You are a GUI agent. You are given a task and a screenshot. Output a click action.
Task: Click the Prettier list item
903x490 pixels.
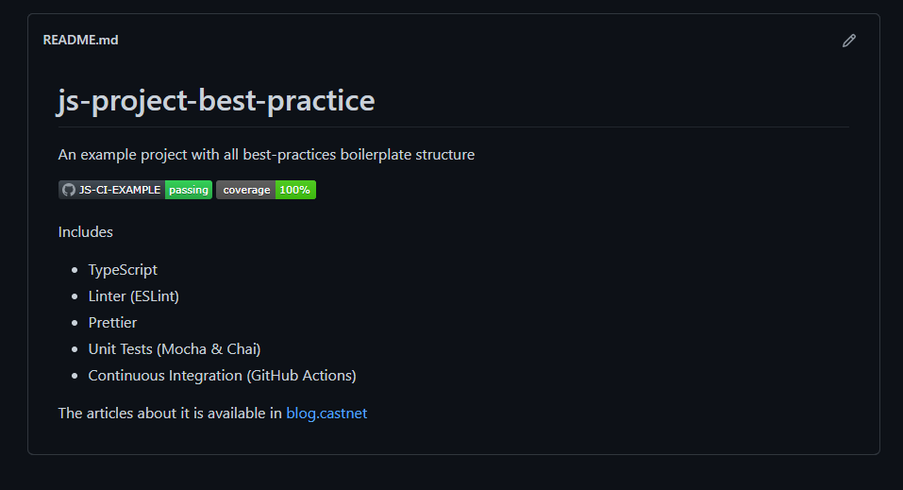pos(112,322)
